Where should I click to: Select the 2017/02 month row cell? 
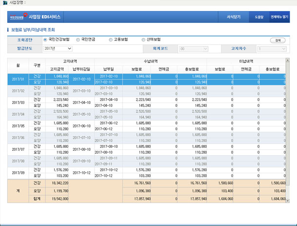click(x=18, y=91)
